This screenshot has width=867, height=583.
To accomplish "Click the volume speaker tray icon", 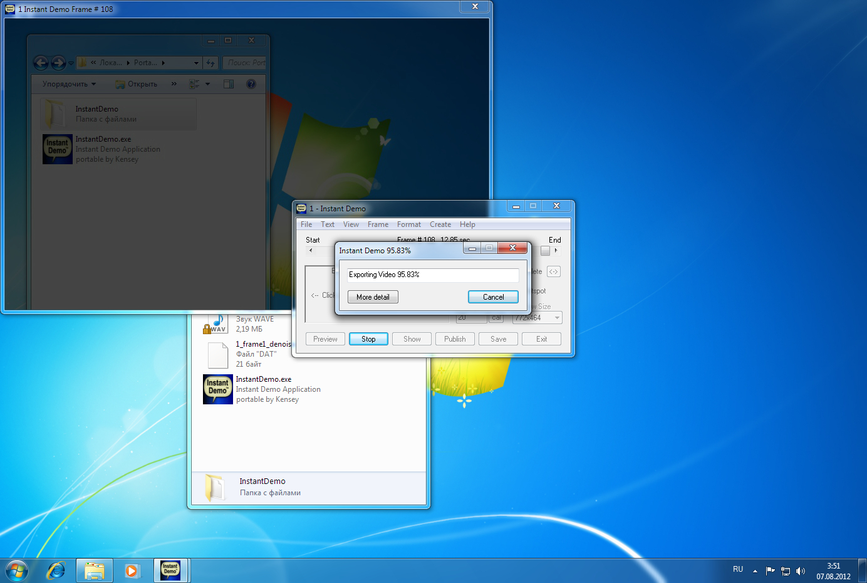I will pyautogui.click(x=800, y=571).
